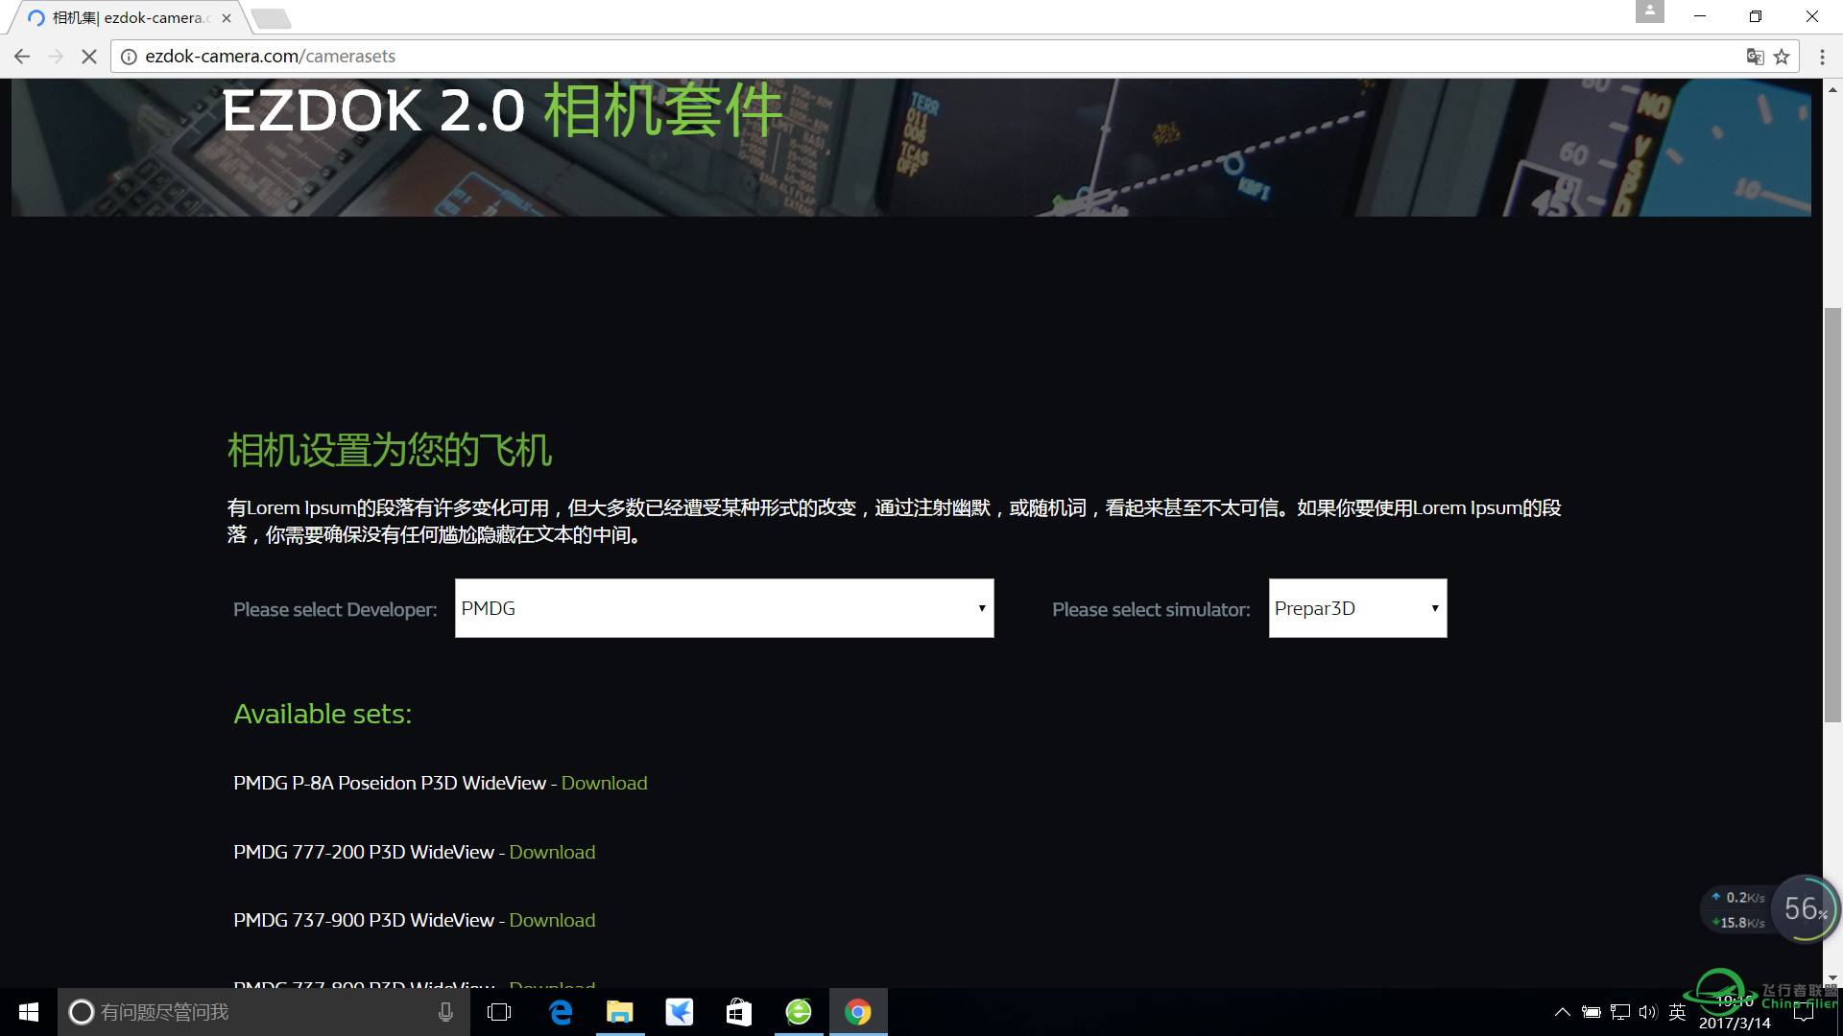Open the Windows Start menu
1843x1036 pixels.
point(28,1012)
